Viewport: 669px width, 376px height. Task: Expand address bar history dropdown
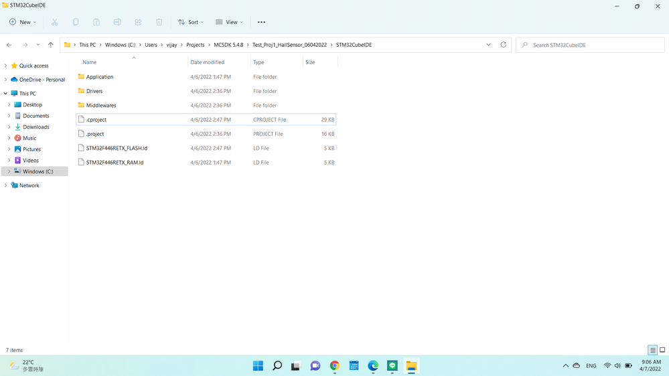click(488, 45)
